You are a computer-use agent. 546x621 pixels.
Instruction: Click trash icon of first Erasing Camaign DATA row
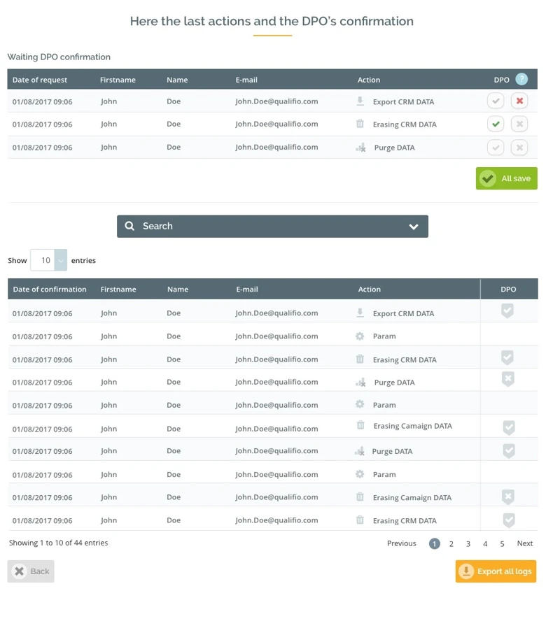coord(360,425)
